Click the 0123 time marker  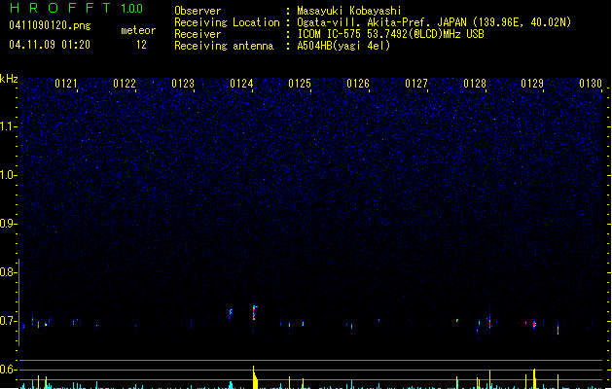tap(183, 84)
